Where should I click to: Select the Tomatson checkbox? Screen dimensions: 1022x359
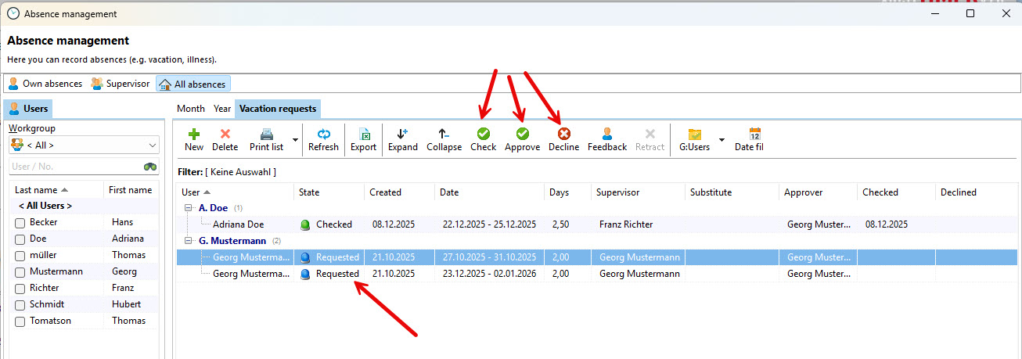coord(20,321)
